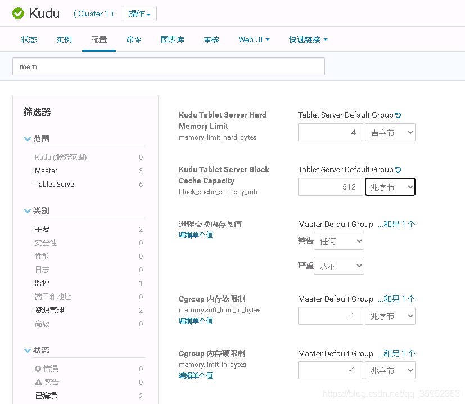Click the memory.limit_in_bytes property name

coord(213,365)
